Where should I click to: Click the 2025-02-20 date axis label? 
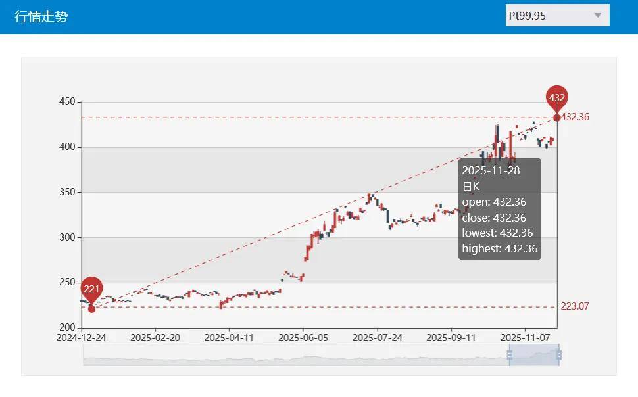point(155,338)
